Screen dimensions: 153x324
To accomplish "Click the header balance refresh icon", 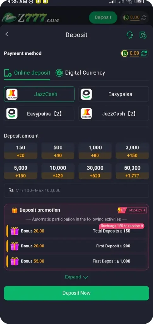I will coord(144,18).
